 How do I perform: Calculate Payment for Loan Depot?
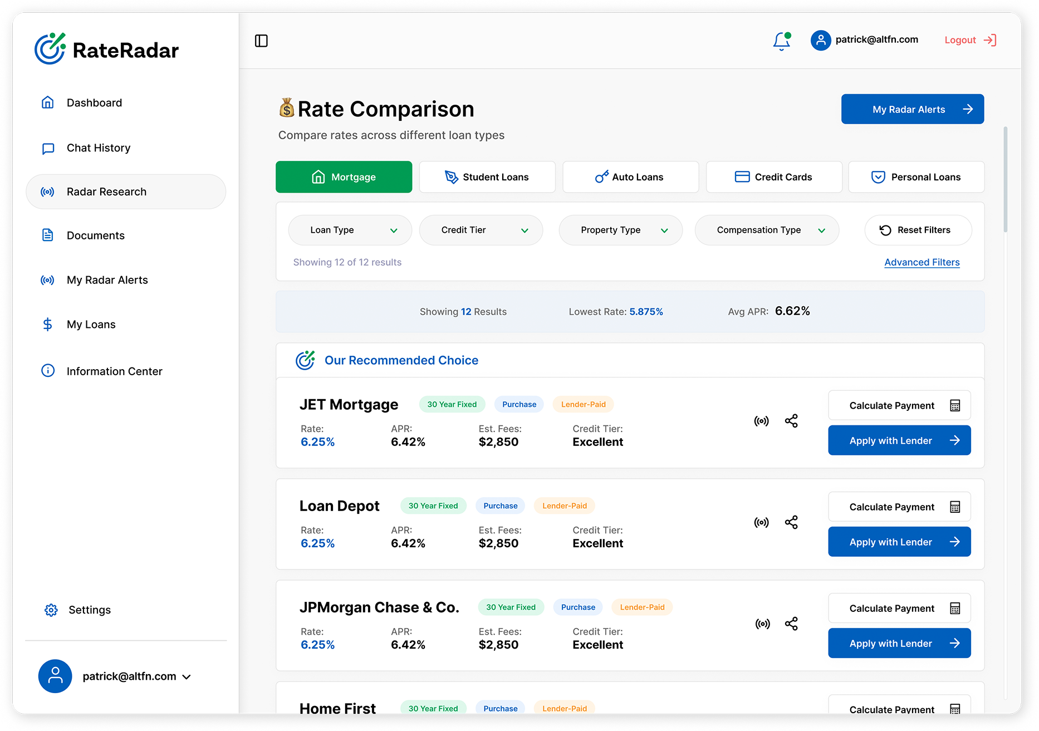(899, 507)
